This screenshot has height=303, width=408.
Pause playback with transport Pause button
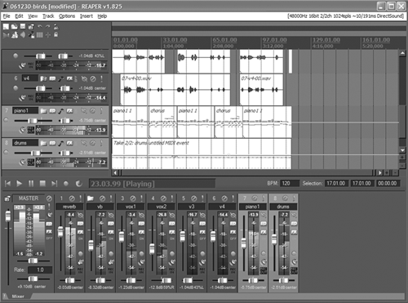click(x=31, y=184)
